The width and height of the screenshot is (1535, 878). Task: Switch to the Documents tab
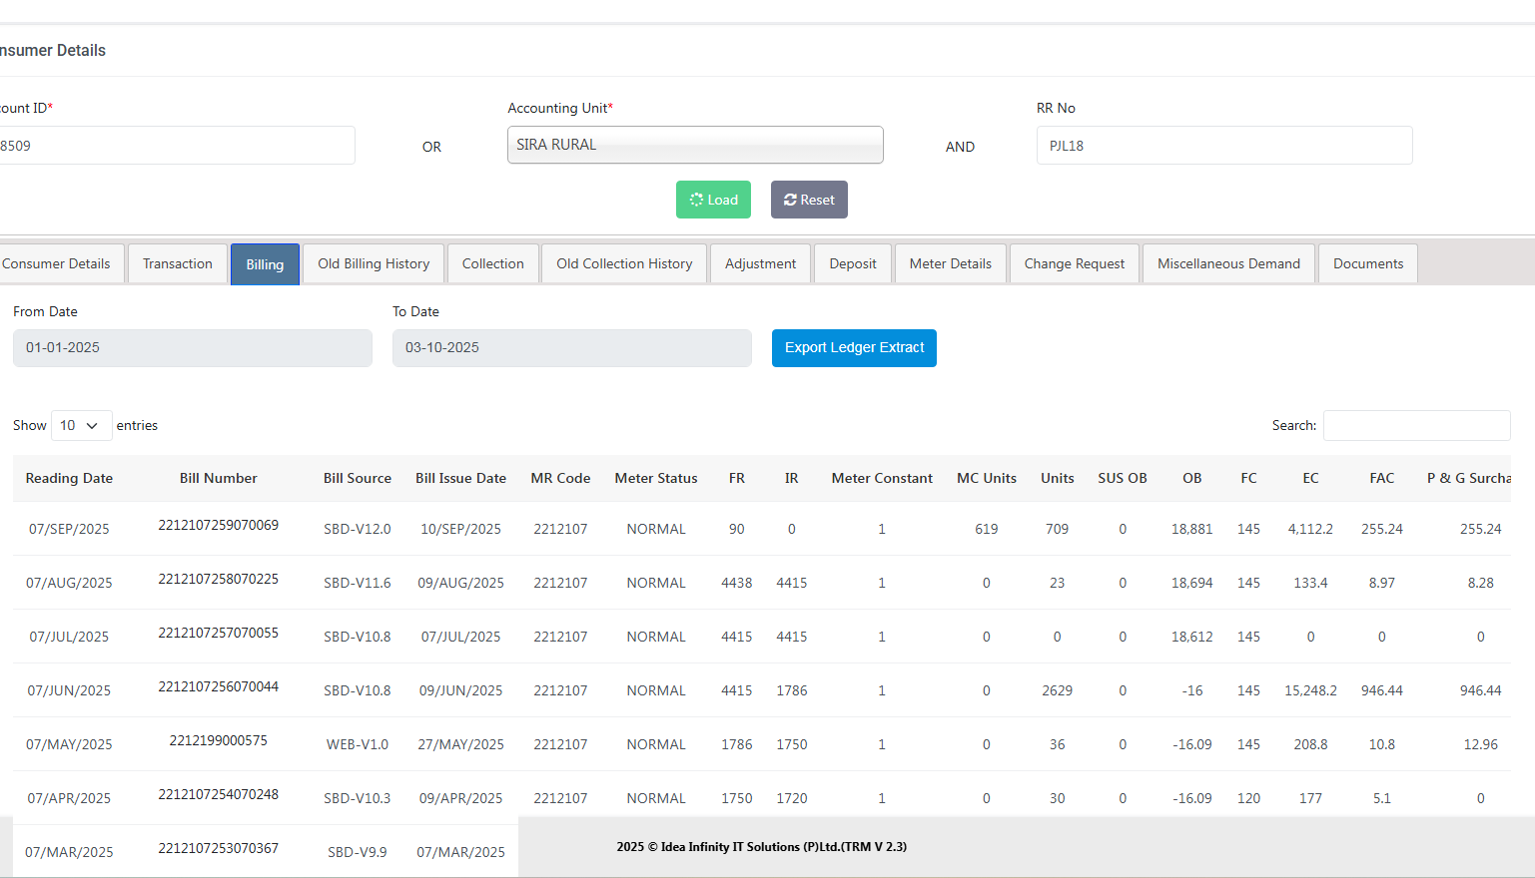tap(1367, 264)
